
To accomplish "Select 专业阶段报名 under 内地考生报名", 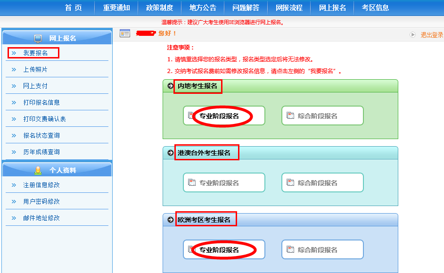I will coord(224,116).
